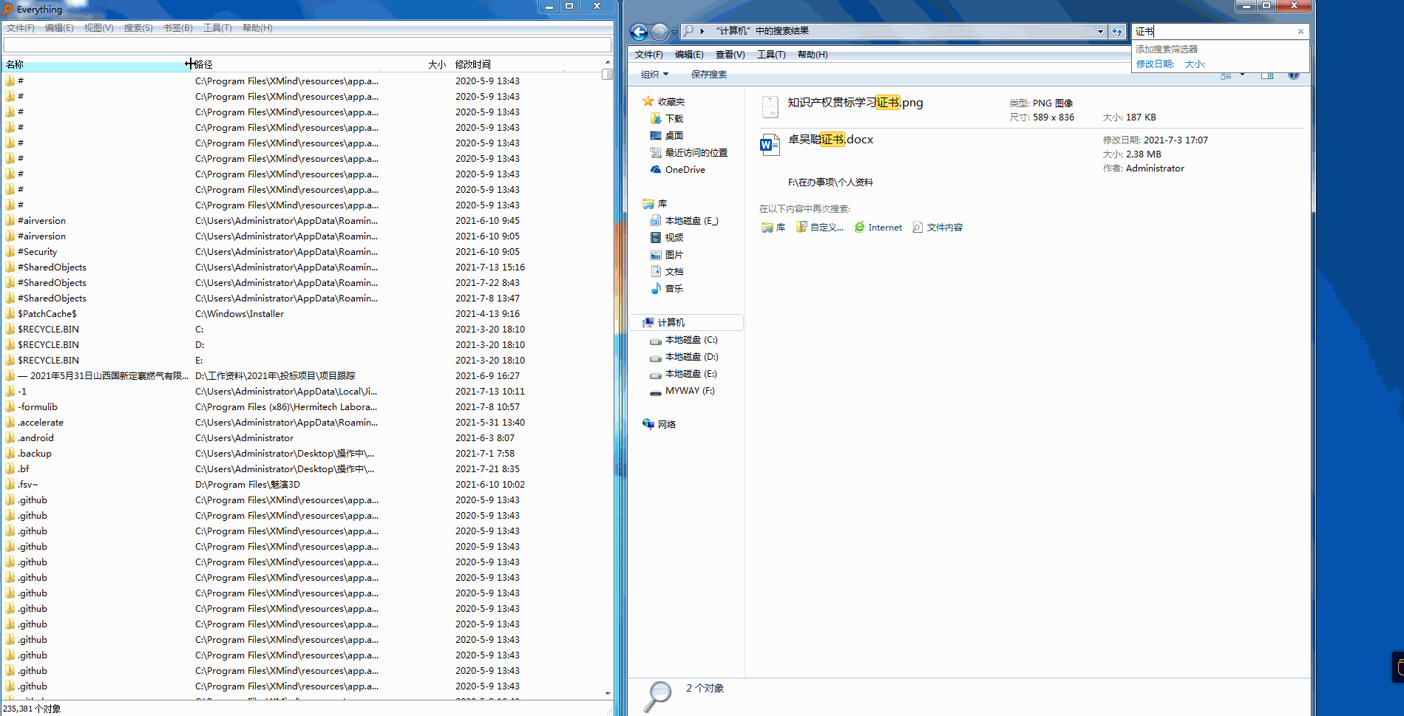1404x716 pixels.
Task: Sort Everything results by 名称 column
Action: [x=95, y=64]
